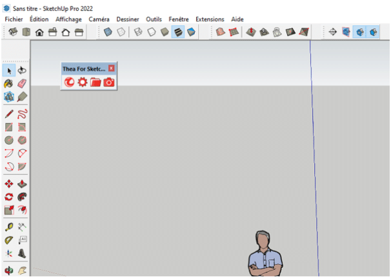This screenshot has width=391, height=277.
Task: Select the Arc tool
Action: [9, 153]
